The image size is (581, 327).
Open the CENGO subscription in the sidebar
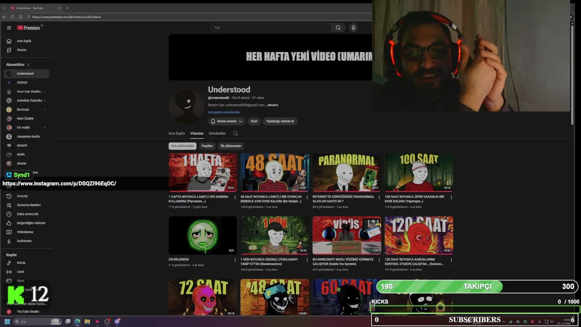(27, 83)
